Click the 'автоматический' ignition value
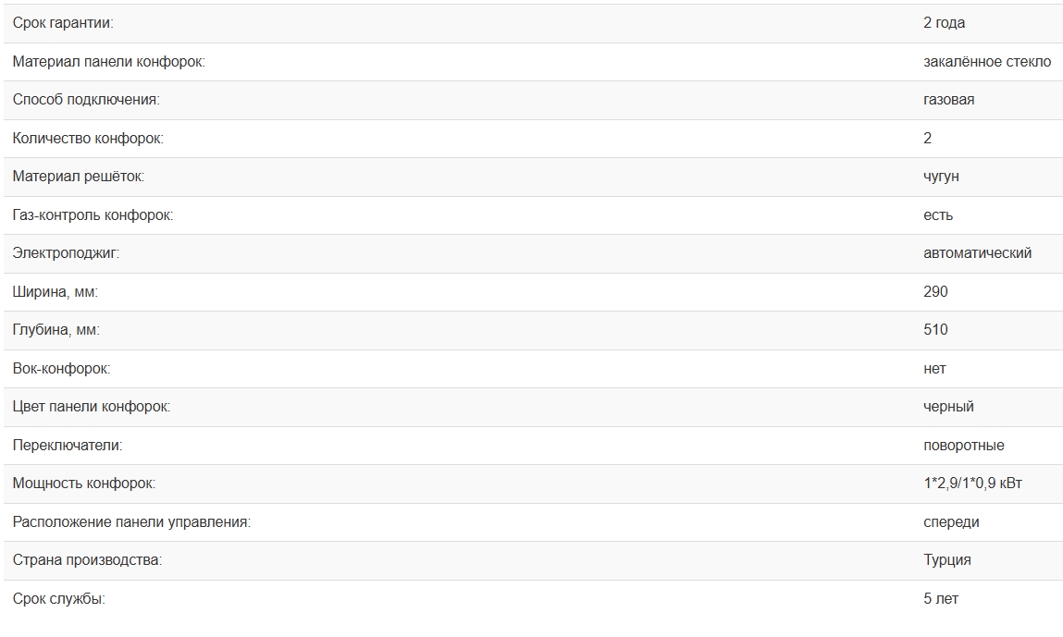 point(977,253)
